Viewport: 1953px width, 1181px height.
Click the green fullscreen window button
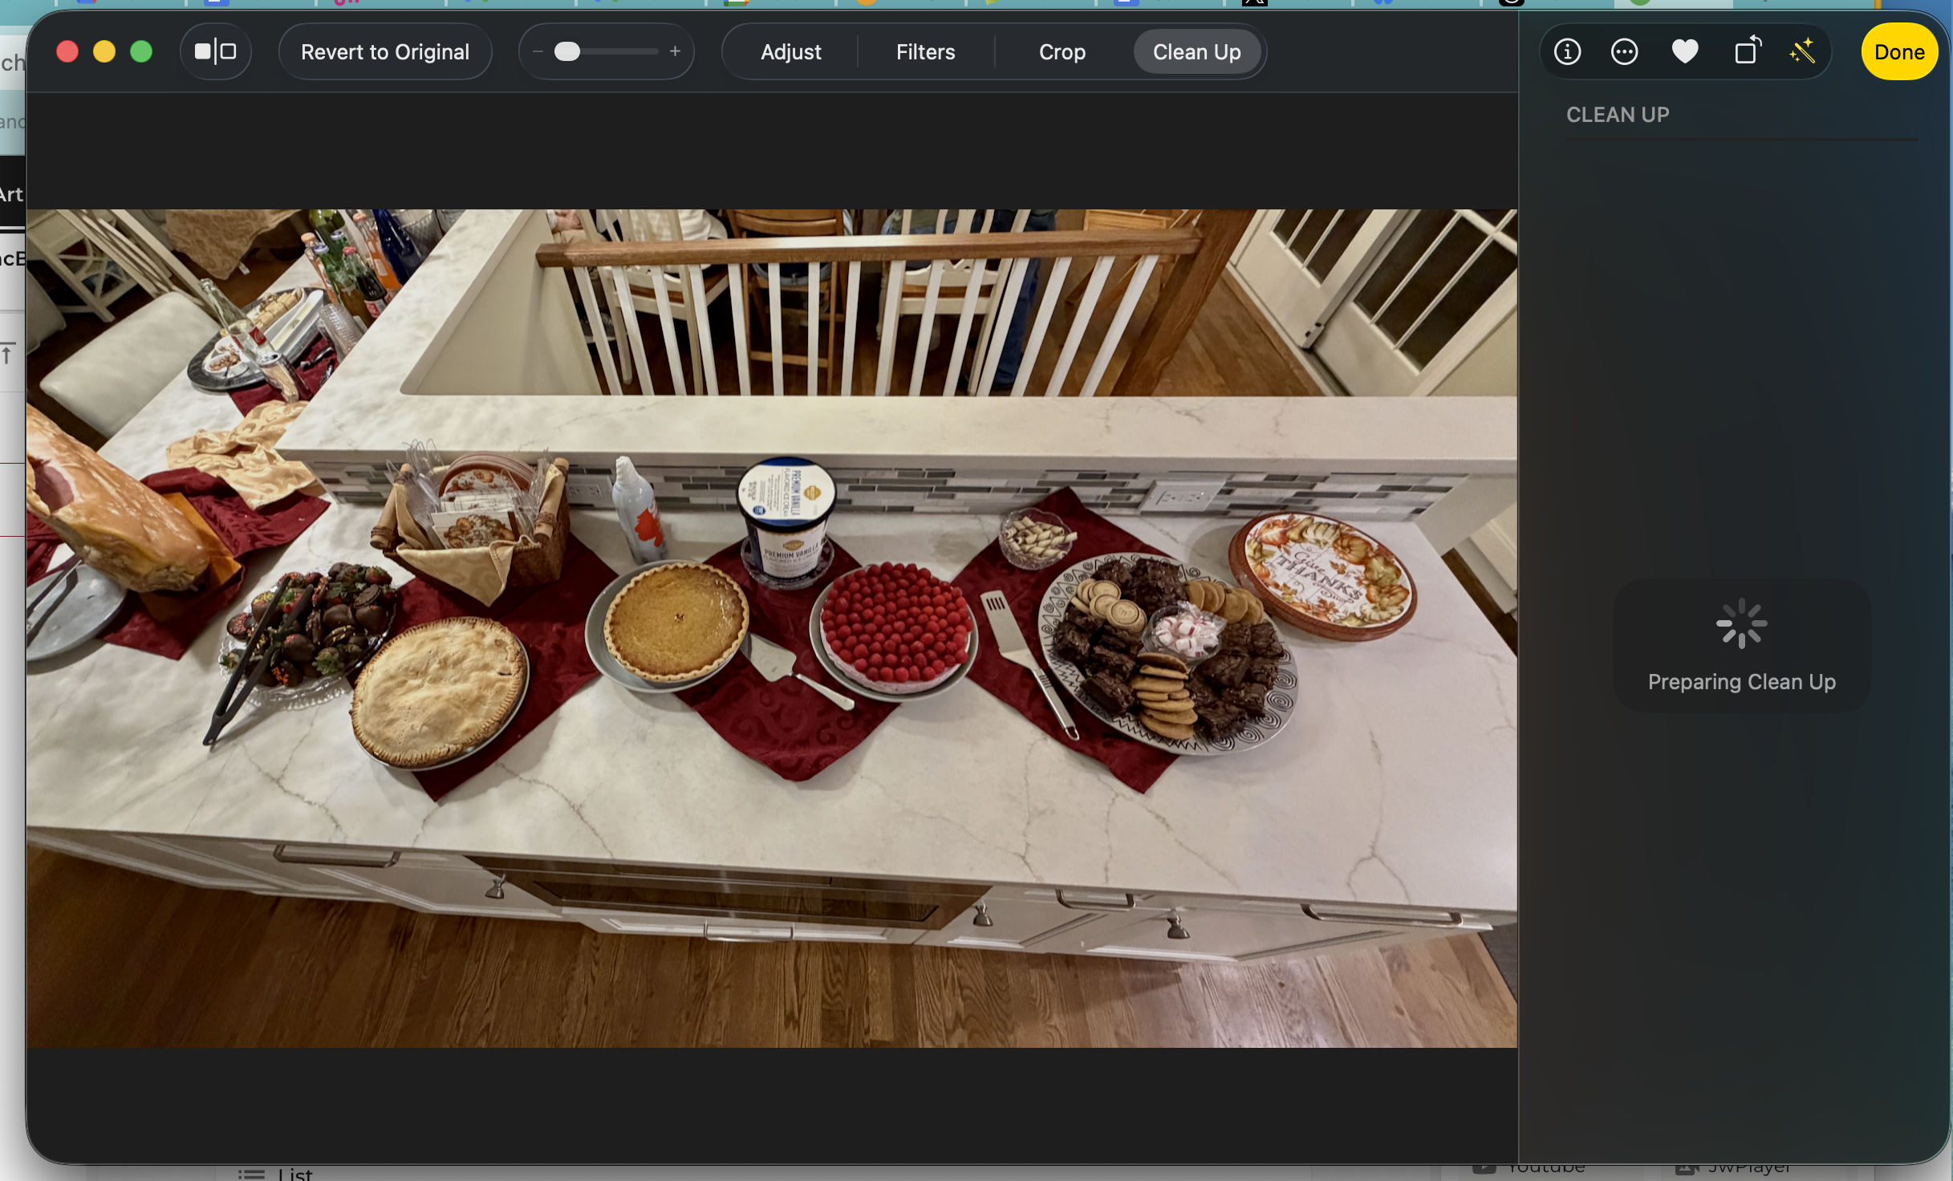pyautogui.click(x=141, y=52)
